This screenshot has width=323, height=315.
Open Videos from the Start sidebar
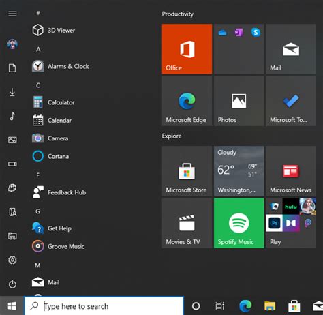click(x=12, y=164)
